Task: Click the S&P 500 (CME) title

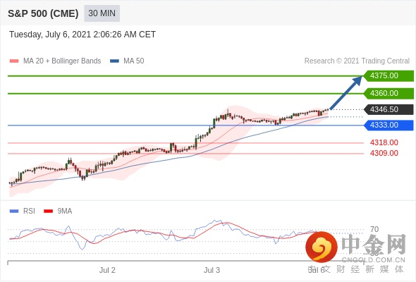Action: click(43, 13)
